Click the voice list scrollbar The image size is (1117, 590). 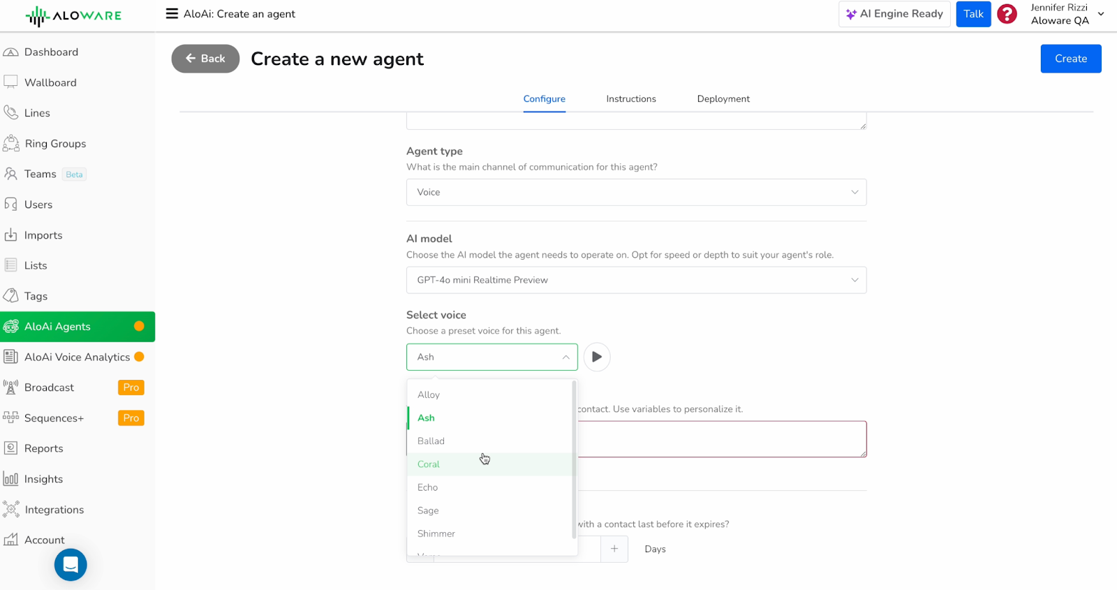coord(574,459)
